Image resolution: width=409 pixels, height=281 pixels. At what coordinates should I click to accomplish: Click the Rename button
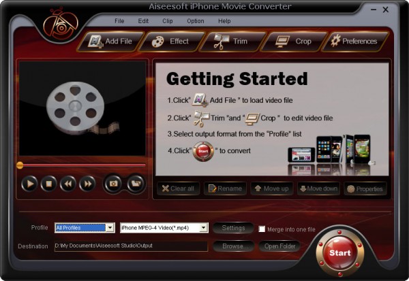226,188
